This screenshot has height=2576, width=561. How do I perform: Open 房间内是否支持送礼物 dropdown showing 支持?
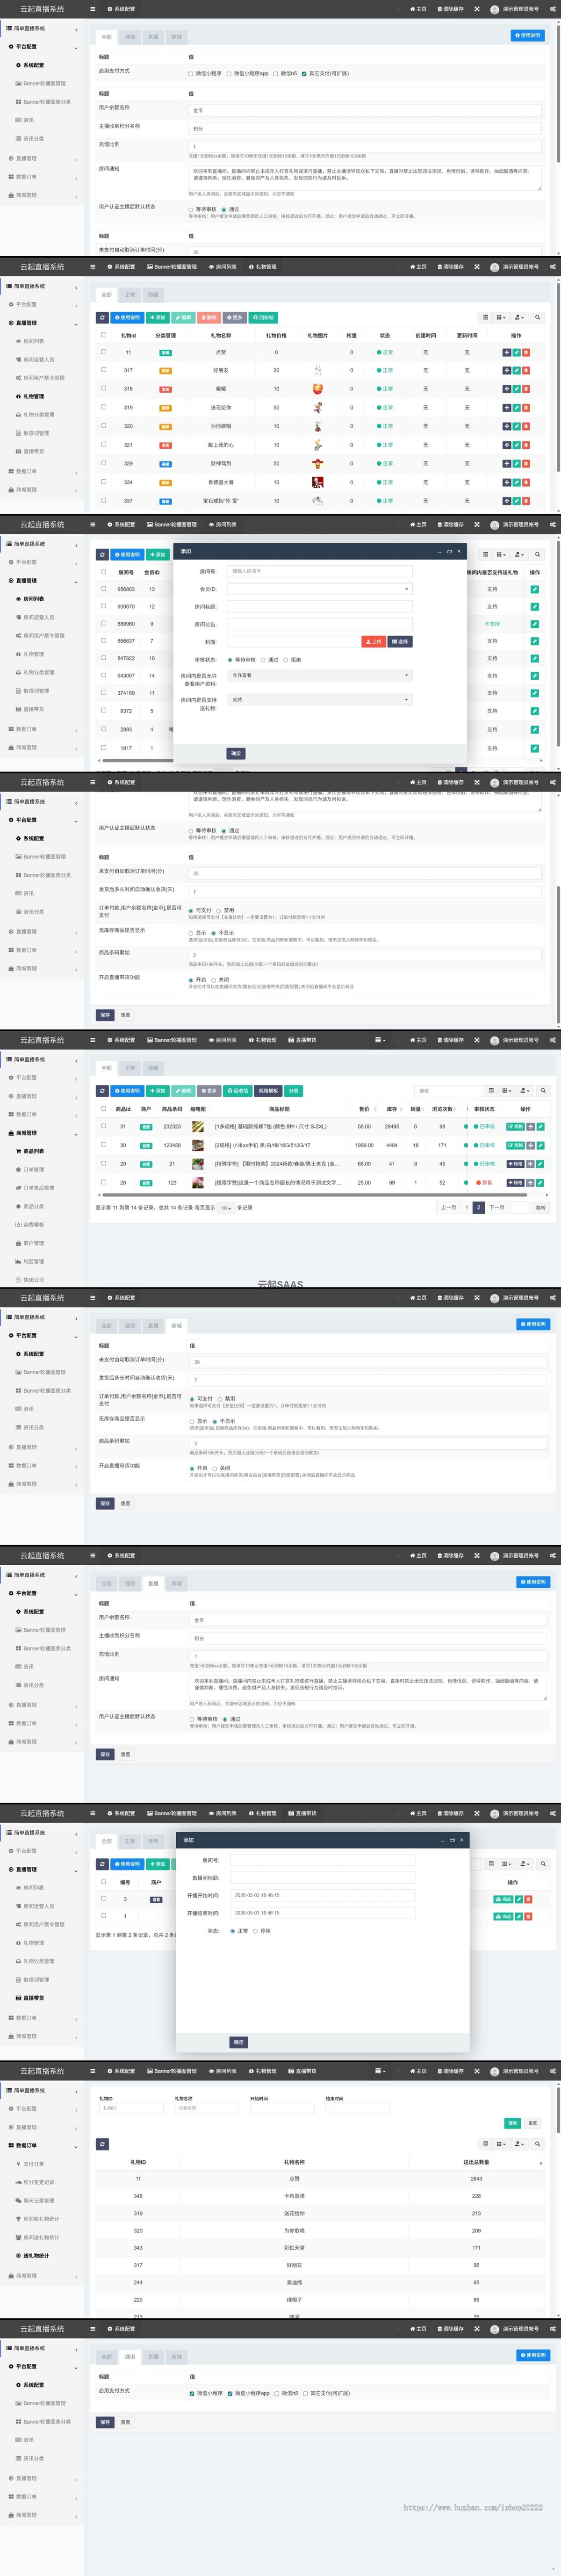(x=319, y=699)
